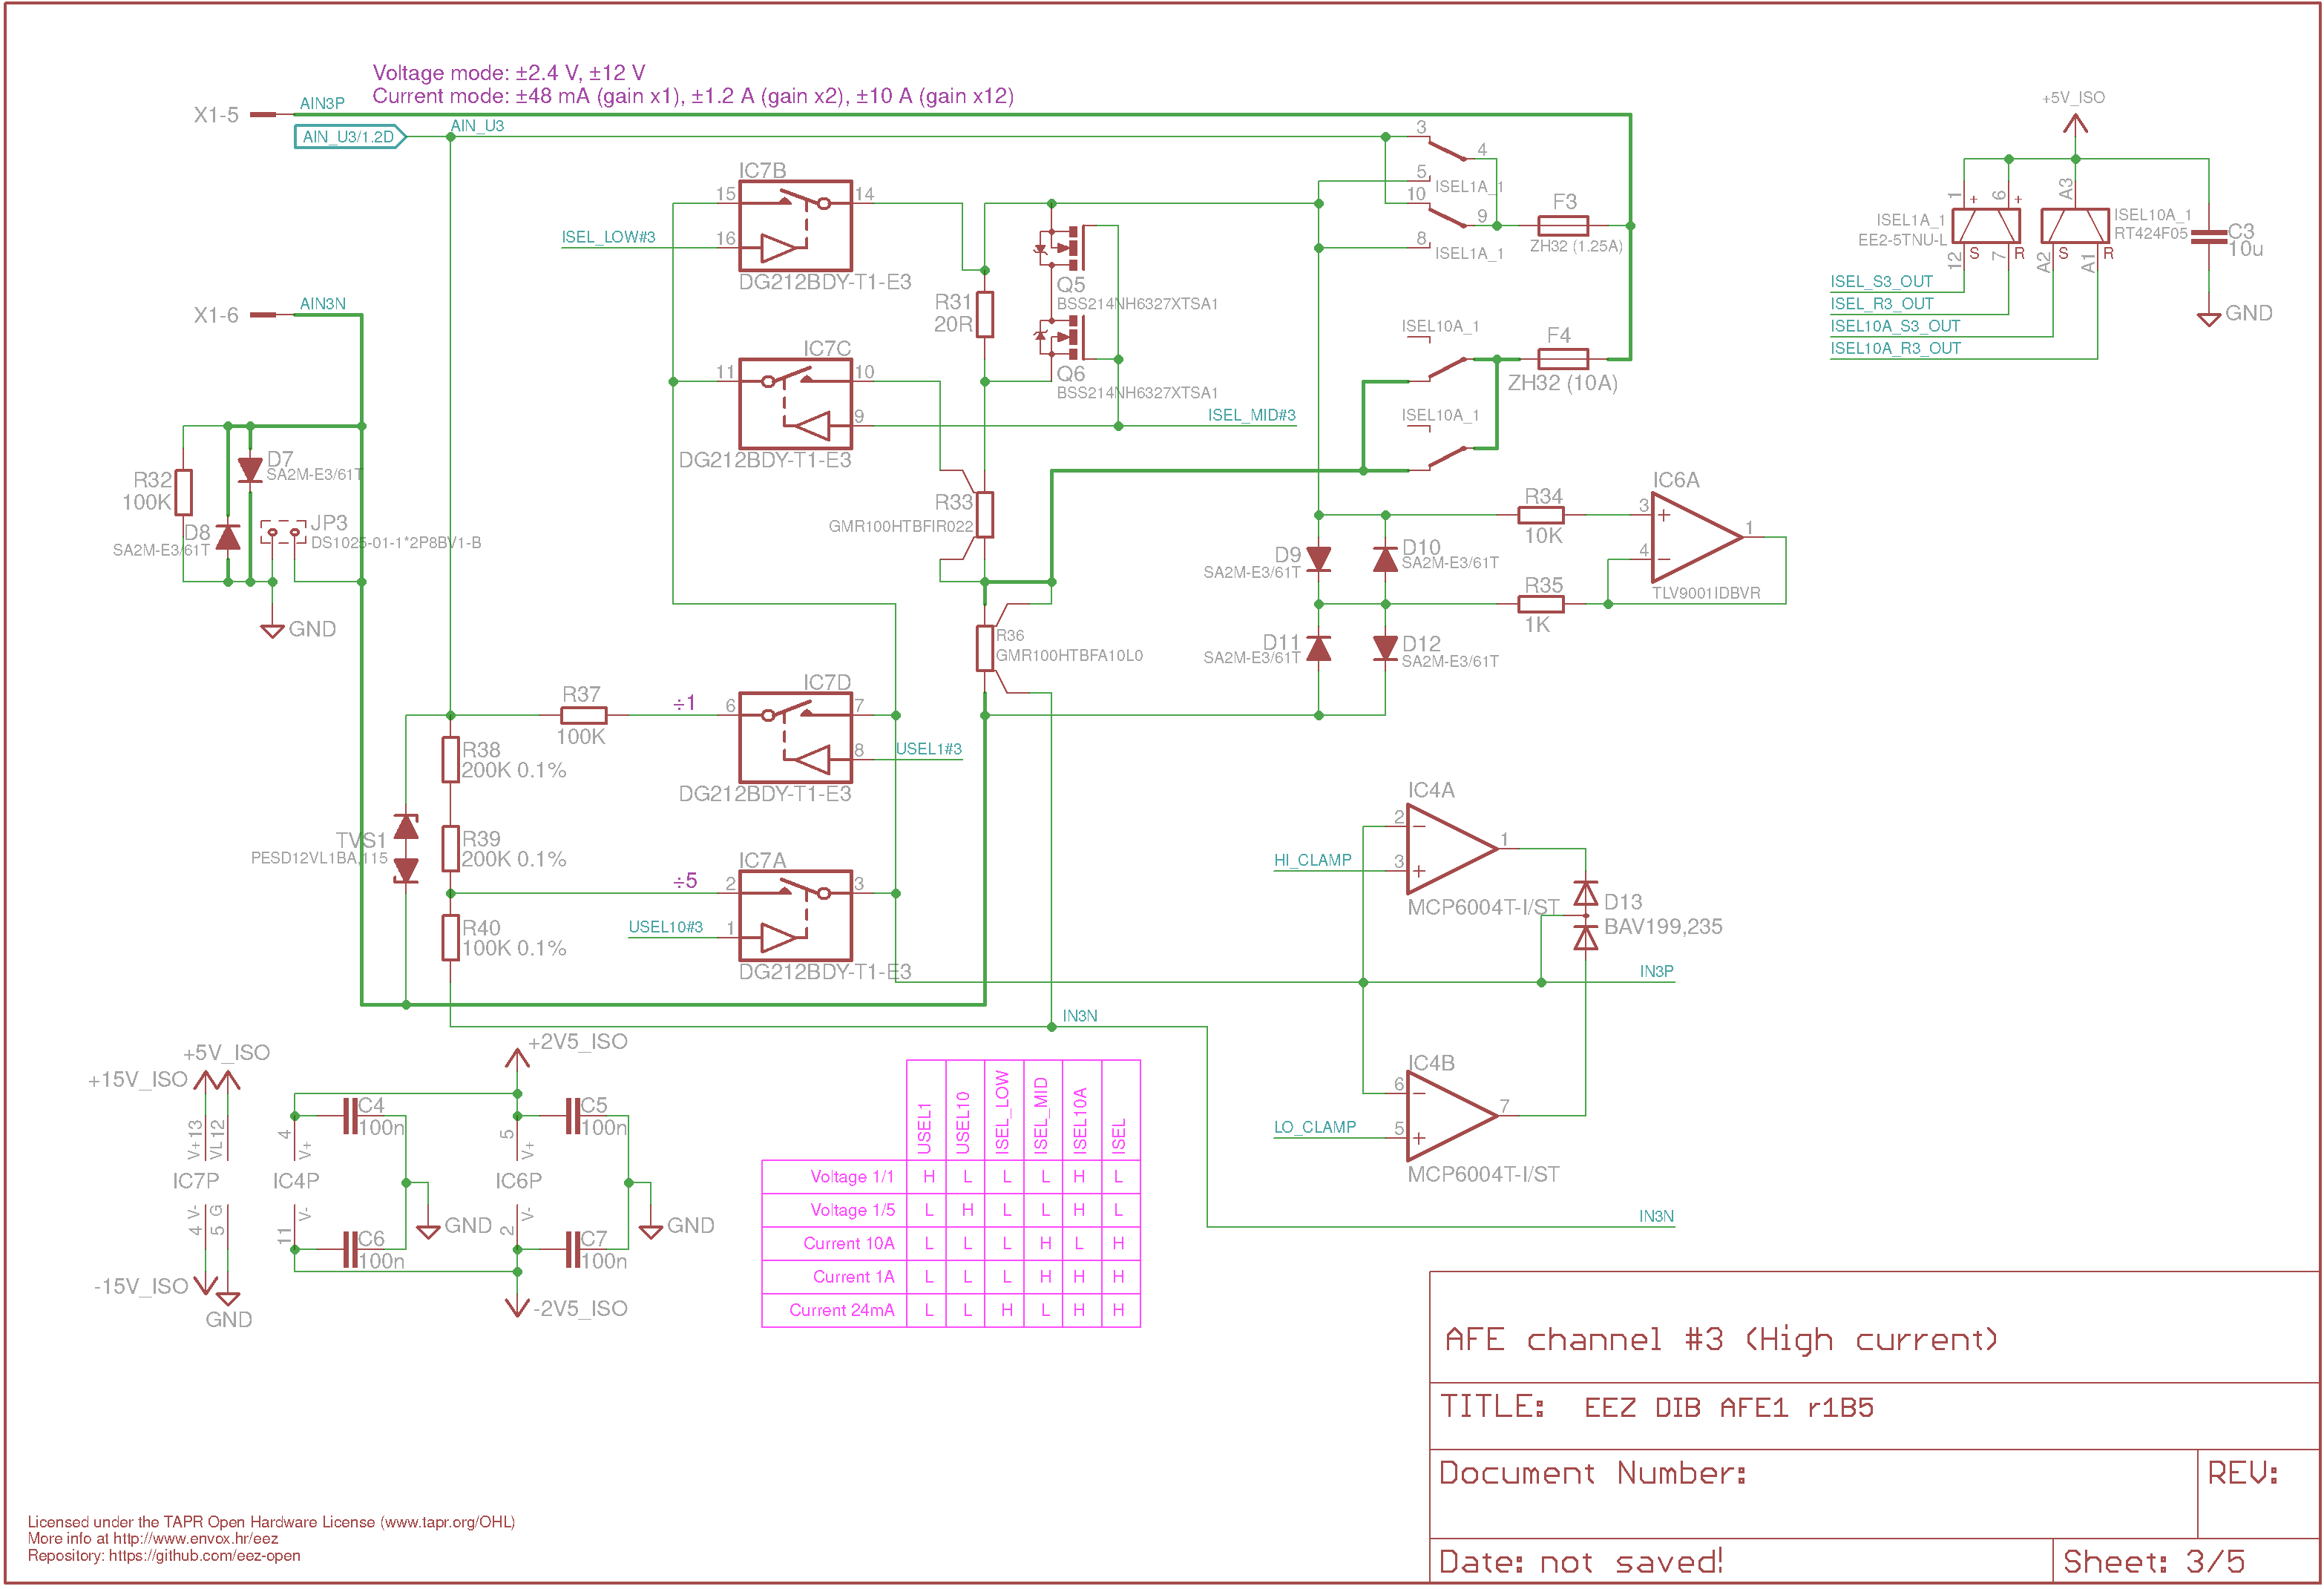The width and height of the screenshot is (2324, 1589).
Task: Click shunt resistor R33
Action: click(985, 515)
